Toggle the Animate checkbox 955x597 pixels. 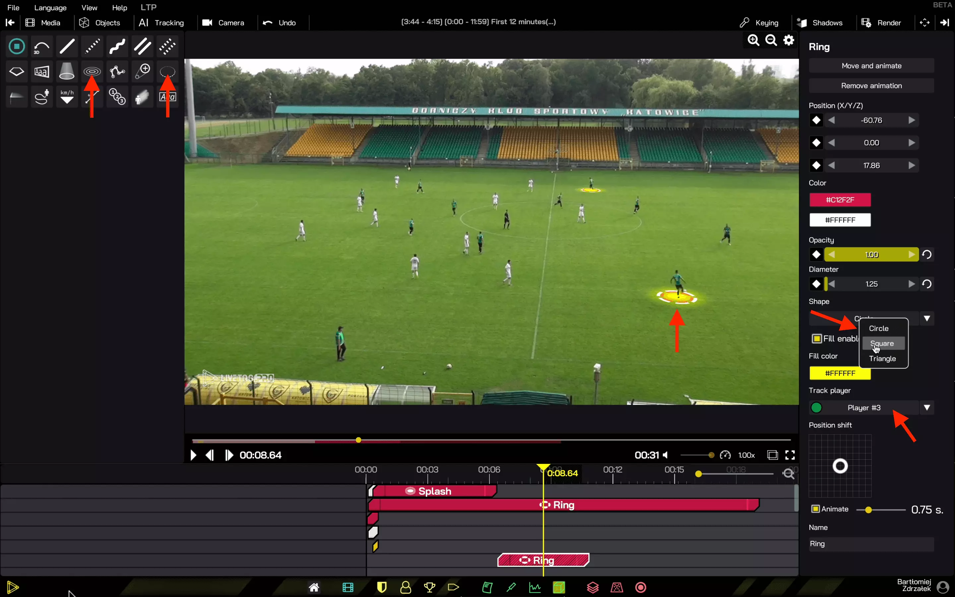coord(815,509)
